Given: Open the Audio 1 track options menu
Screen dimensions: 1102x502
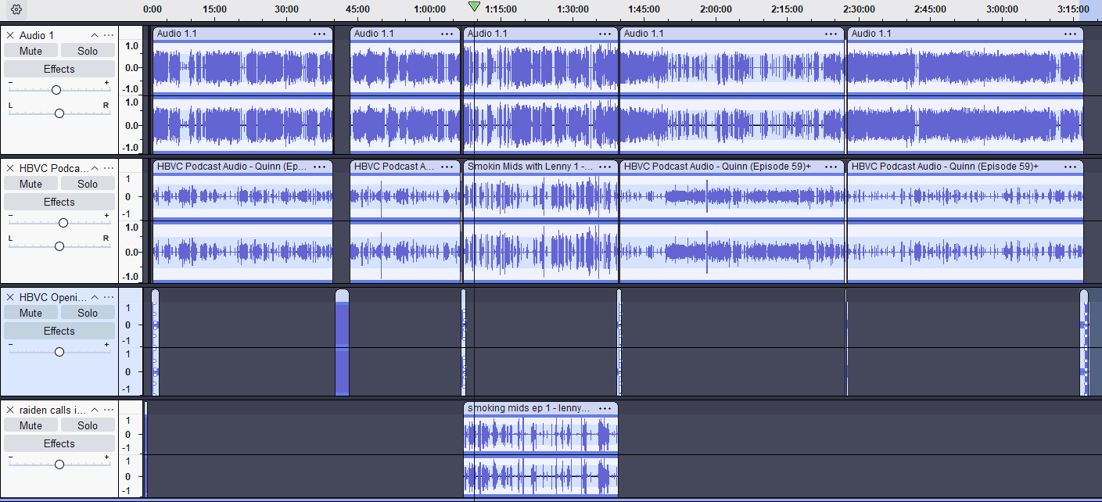Looking at the screenshot, I should (x=109, y=35).
